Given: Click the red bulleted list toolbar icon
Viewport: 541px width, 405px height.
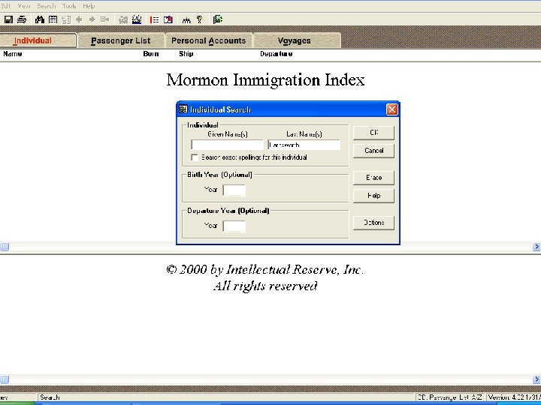Looking at the screenshot, I should (155, 19).
